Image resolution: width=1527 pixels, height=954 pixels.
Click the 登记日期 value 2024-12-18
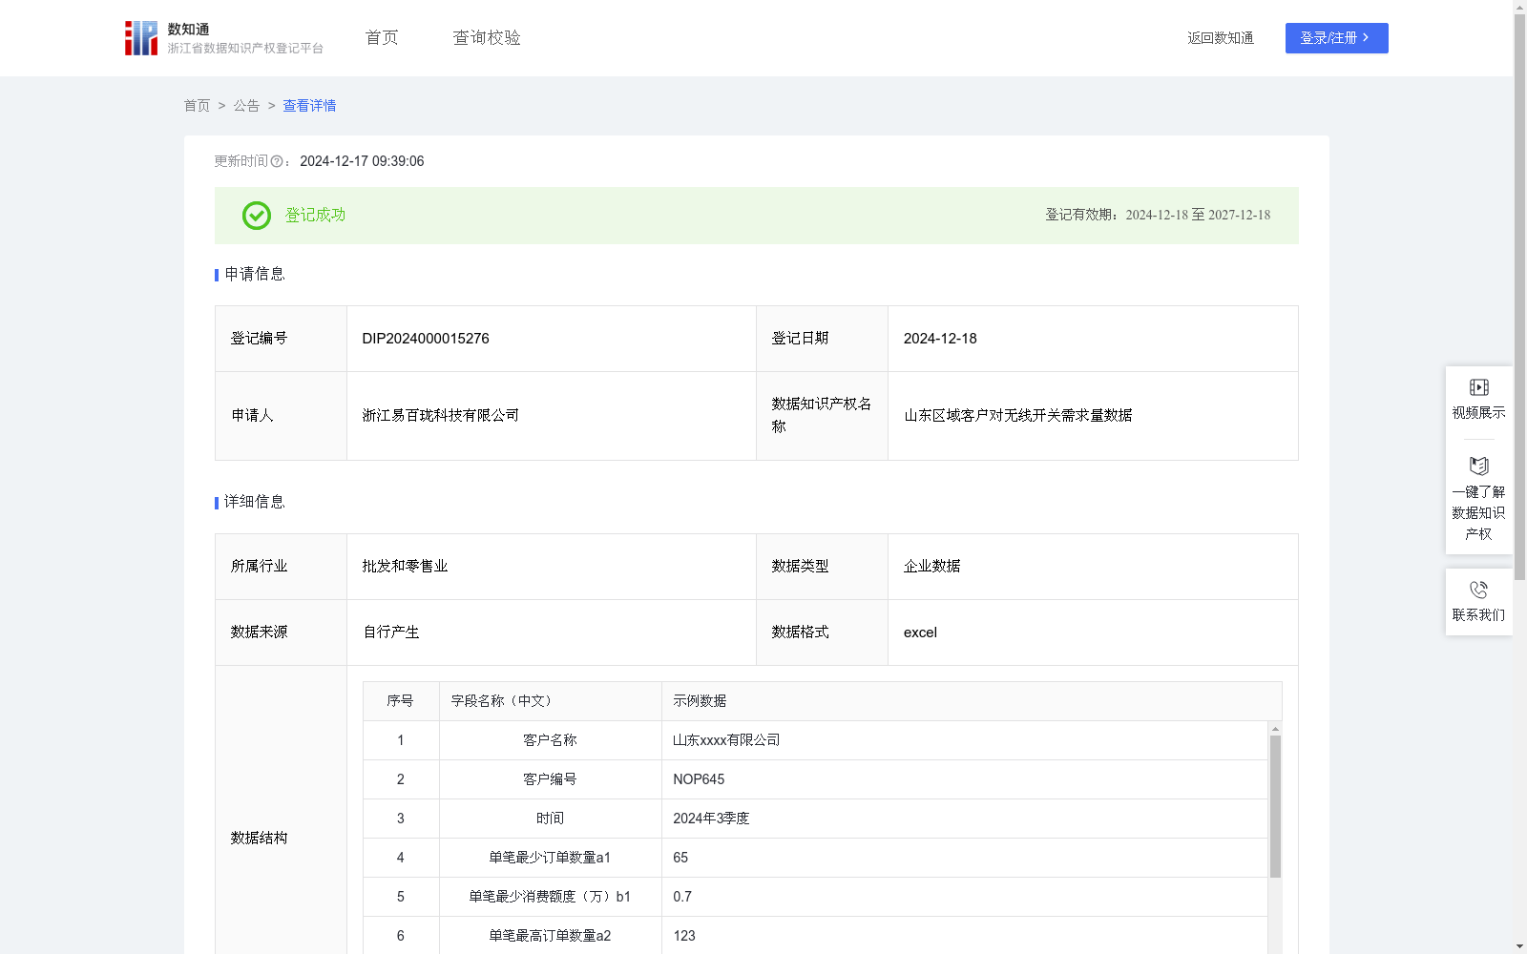[940, 339]
